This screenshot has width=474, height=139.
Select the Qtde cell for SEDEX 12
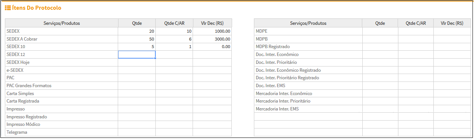[137, 54]
